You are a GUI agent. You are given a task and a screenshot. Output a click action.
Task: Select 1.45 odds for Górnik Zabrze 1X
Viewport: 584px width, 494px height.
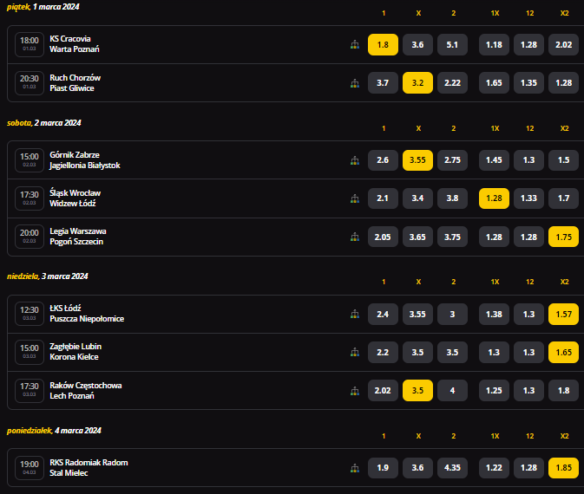pyautogui.click(x=494, y=160)
